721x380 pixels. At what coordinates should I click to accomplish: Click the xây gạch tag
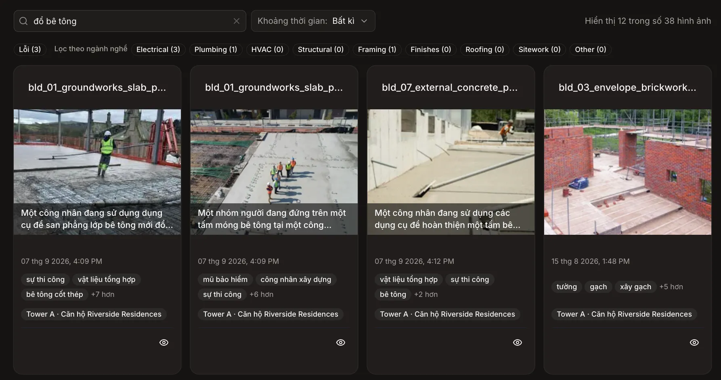[x=635, y=287]
